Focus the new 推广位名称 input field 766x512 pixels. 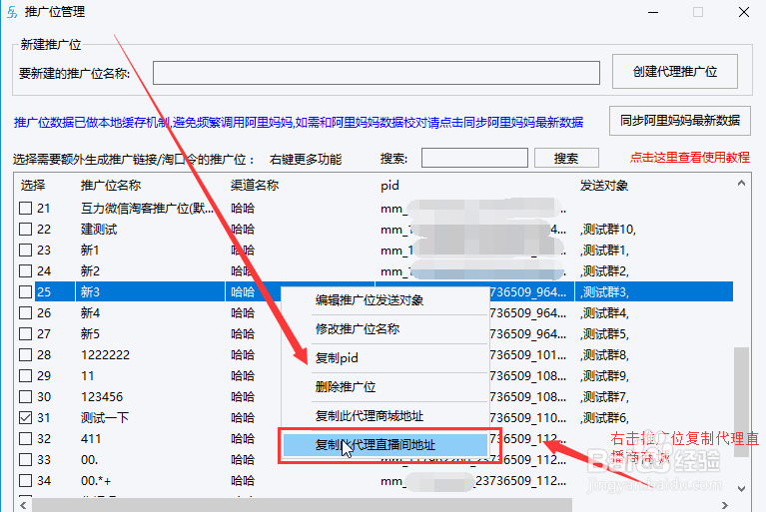377,73
